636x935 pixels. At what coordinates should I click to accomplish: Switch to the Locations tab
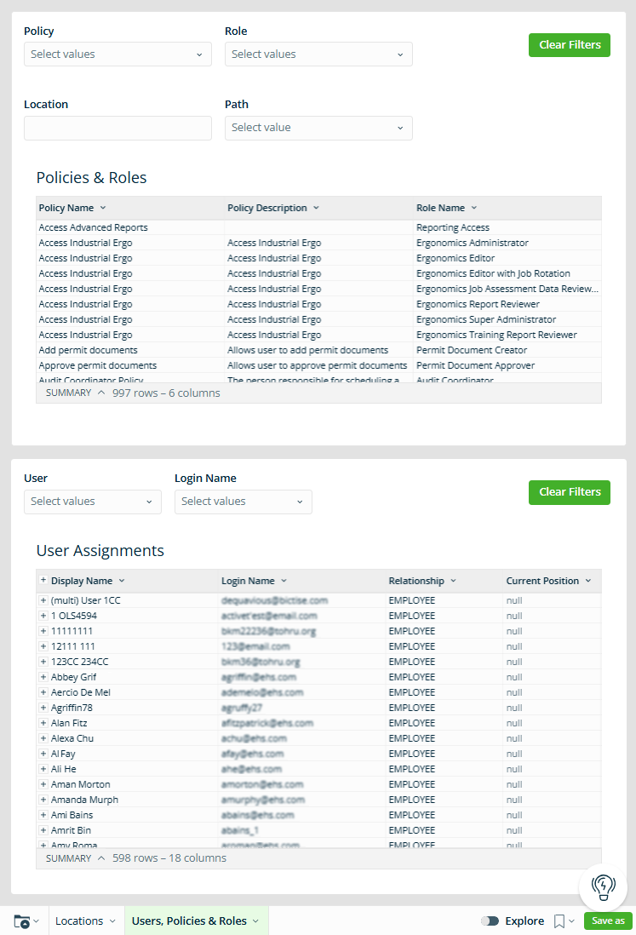tap(78, 921)
